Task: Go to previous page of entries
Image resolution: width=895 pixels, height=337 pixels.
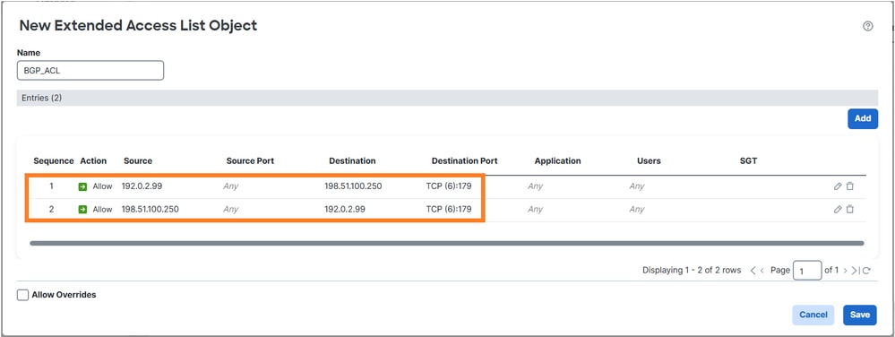Action: tap(762, 271)
